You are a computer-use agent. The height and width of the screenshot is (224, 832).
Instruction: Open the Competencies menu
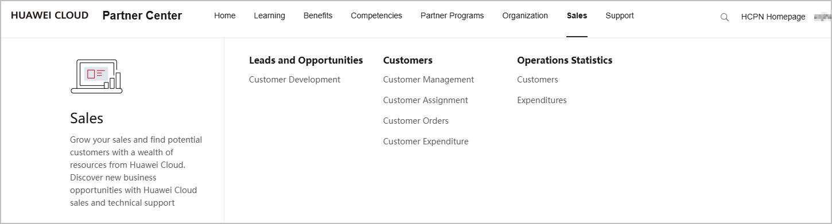pyautogui.click(x=376, y=15)
